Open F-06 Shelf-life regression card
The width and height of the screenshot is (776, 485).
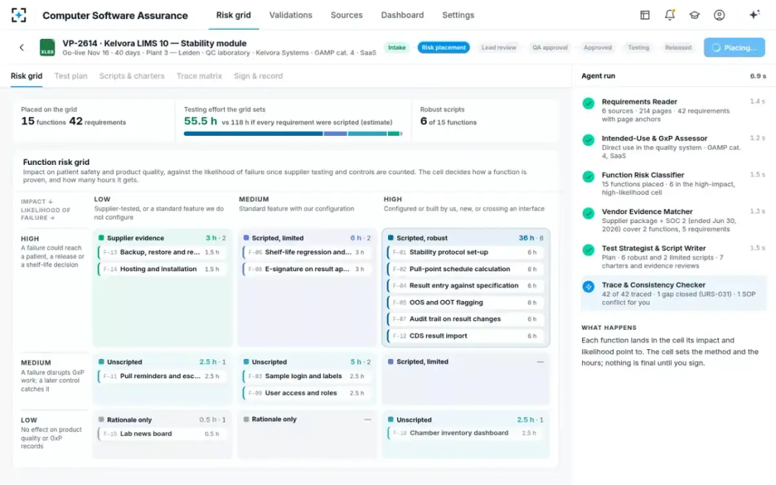307,252
